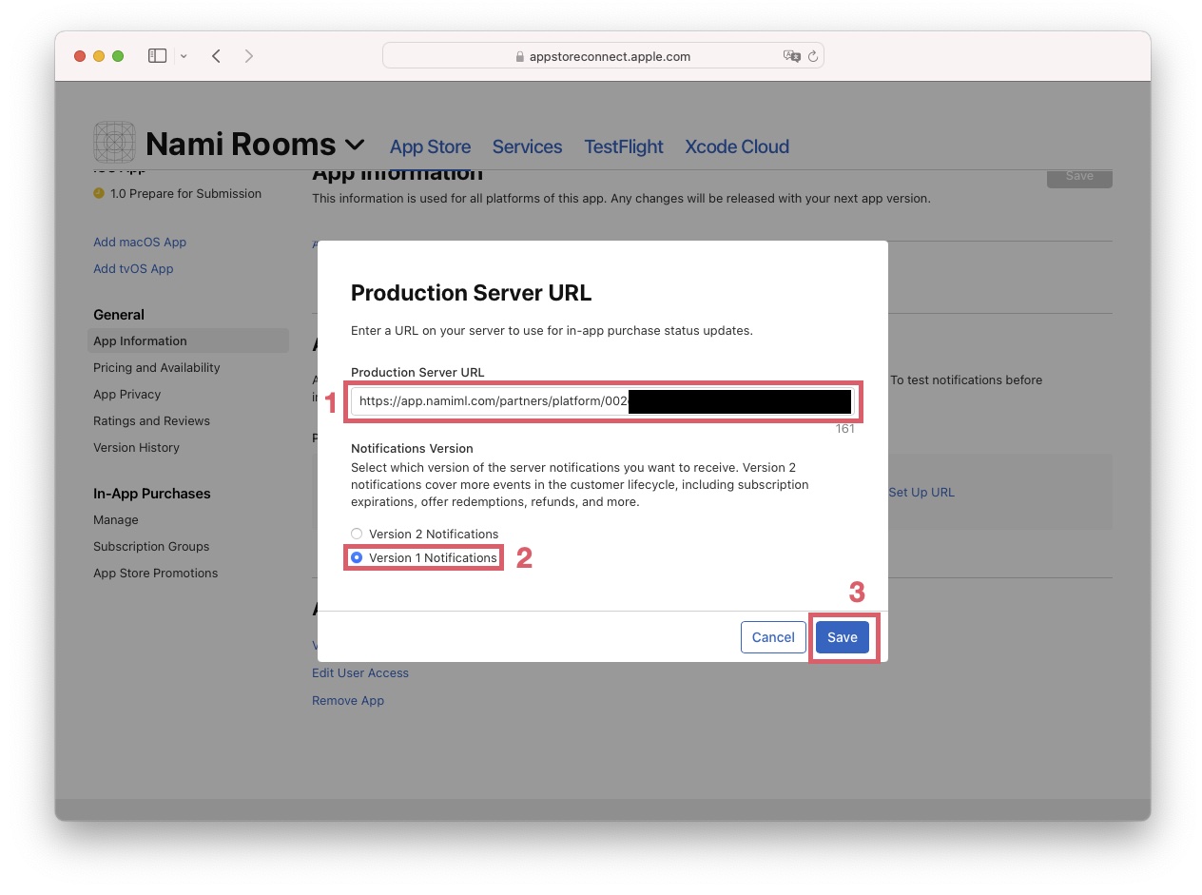Click the appstoreconnect.apple.com address bar
The image size is (1202, 895).
603,56
